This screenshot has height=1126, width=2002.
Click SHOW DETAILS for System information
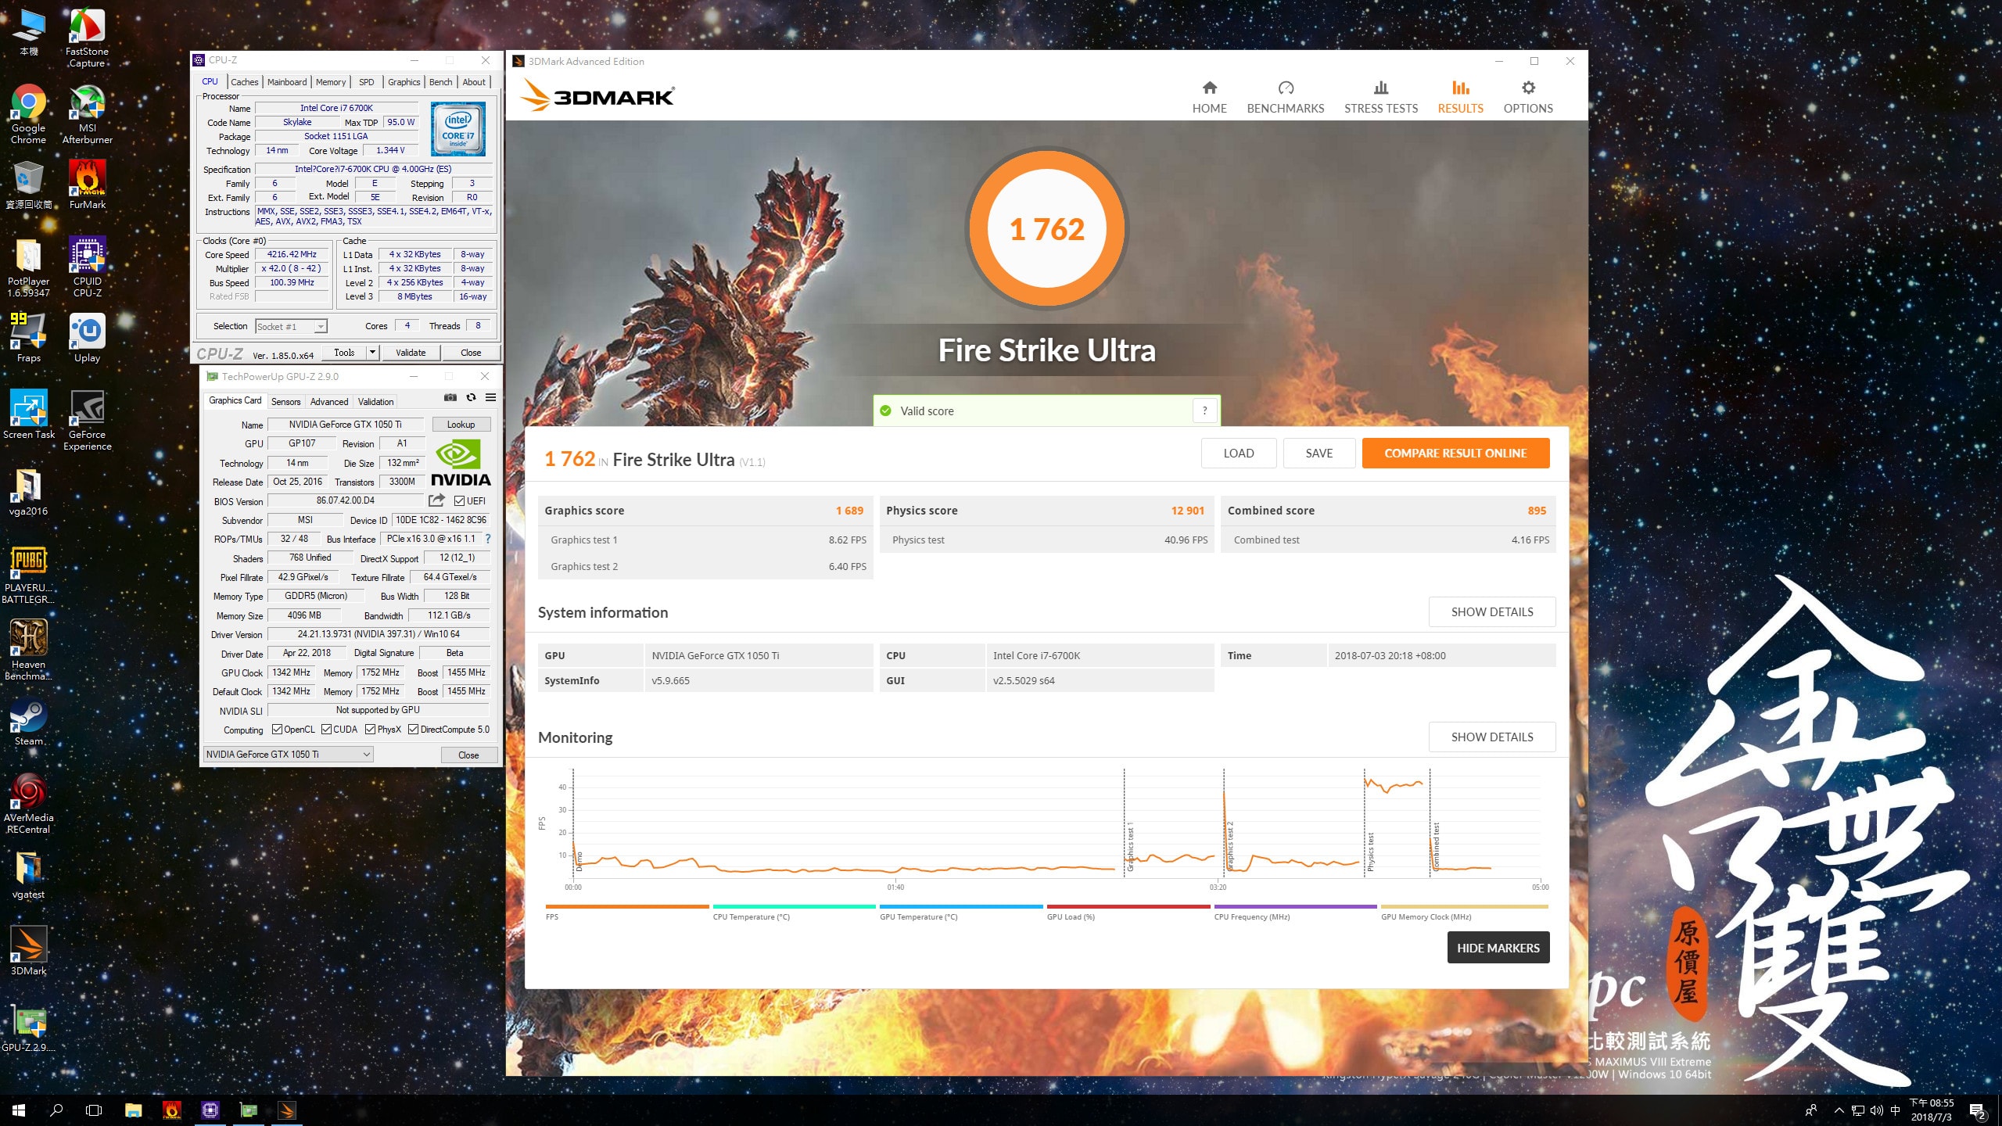pos(1492,612)
